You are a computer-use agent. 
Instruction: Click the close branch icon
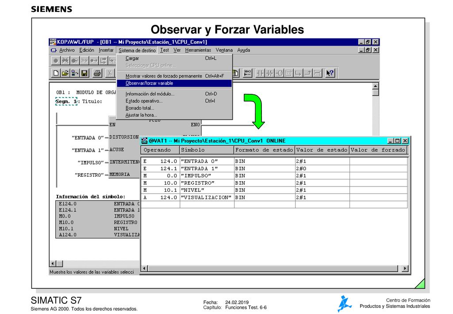pos(308,73)
